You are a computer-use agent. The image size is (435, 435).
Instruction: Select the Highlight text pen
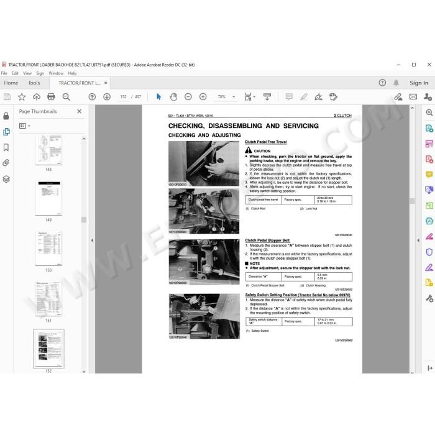click(x=304, y=97)
